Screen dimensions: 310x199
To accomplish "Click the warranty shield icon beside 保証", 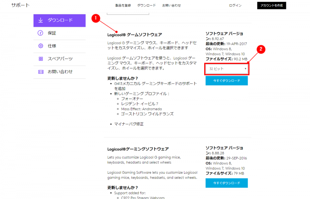I will pyautogui.click(x=40, y=33).
